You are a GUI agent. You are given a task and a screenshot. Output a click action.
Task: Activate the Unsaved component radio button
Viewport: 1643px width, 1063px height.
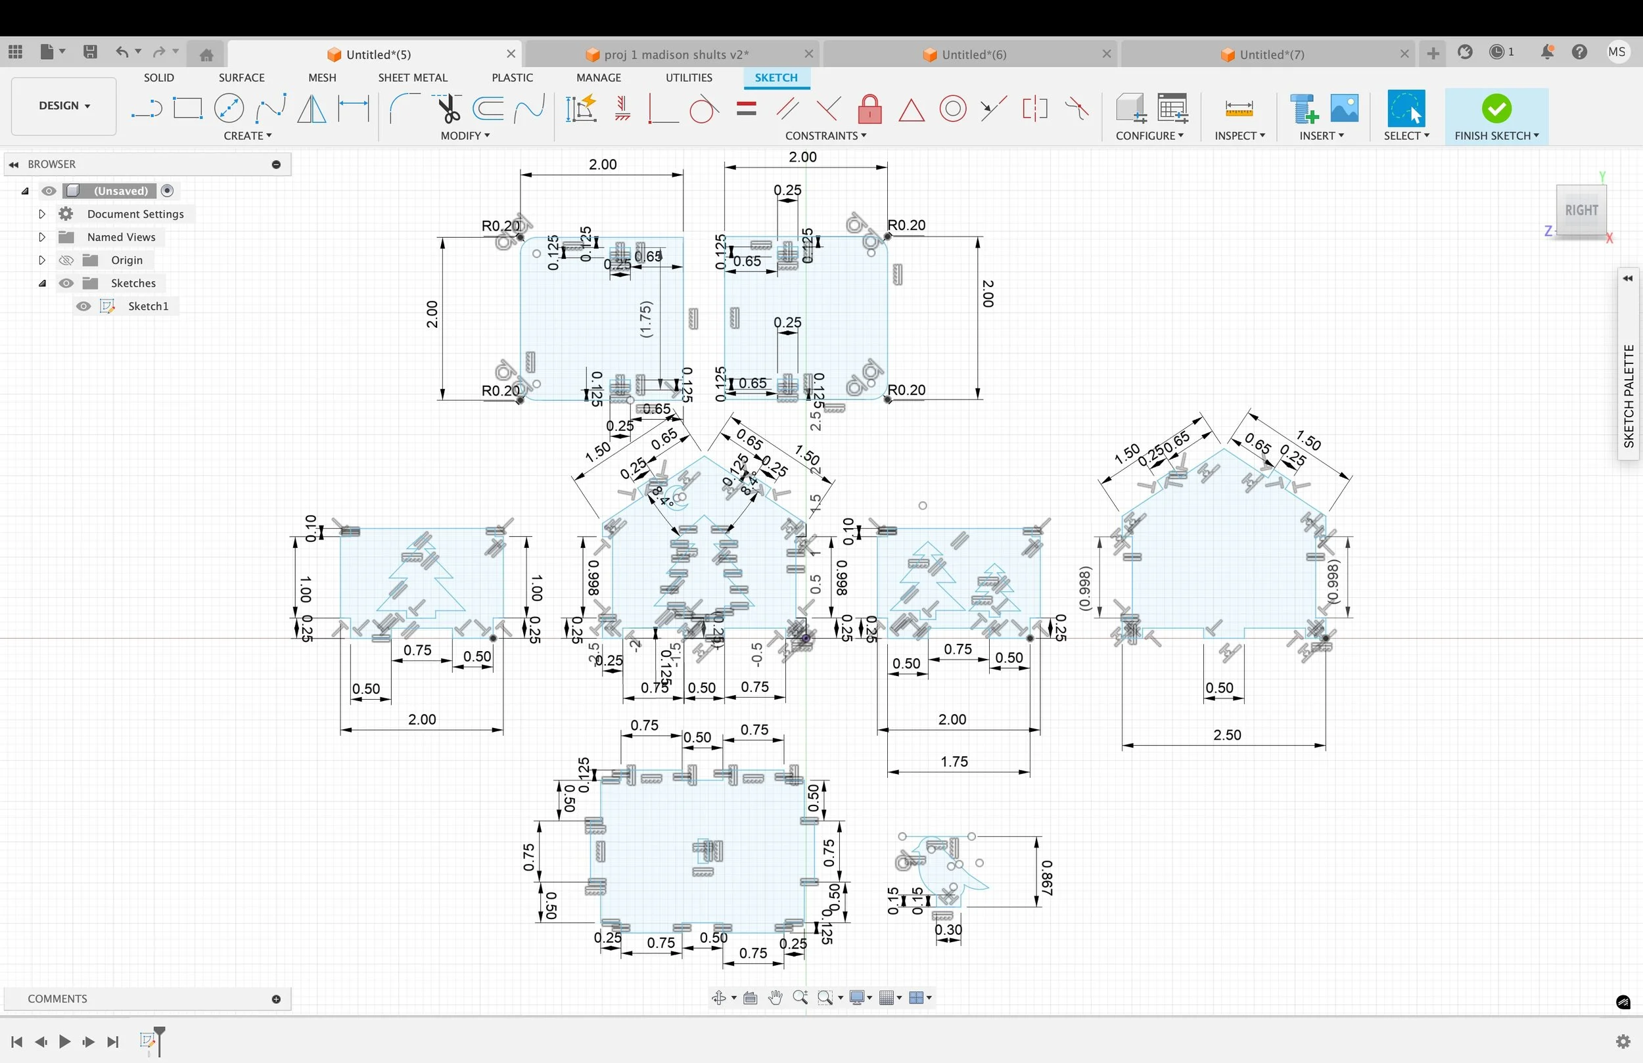(x=167, y=191)
